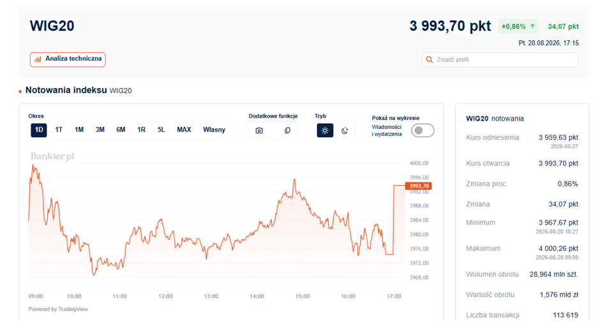Select the 1D period tab
The width and height of the screenshot is (605, 321).
pos(39,130)
